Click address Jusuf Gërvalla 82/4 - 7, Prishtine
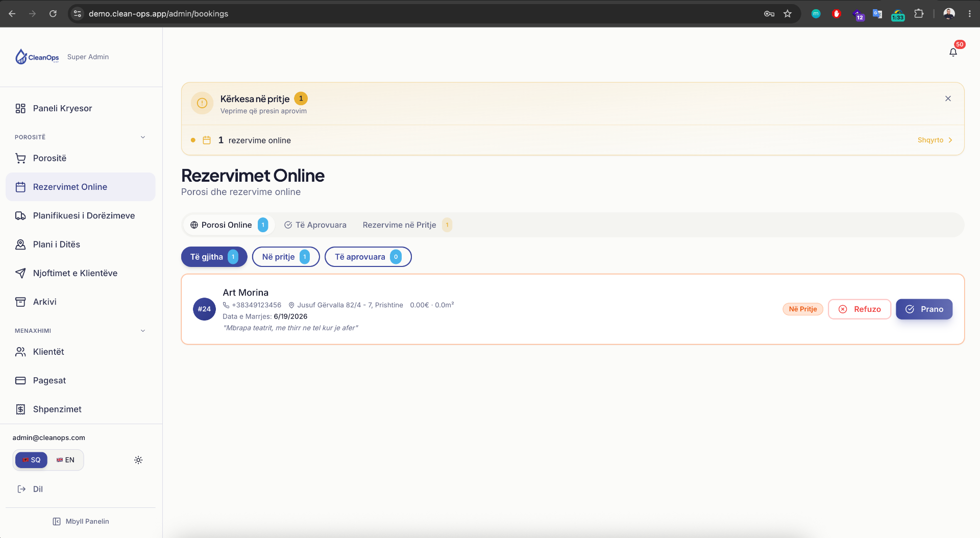980x538 pixels. coord(350,305)
